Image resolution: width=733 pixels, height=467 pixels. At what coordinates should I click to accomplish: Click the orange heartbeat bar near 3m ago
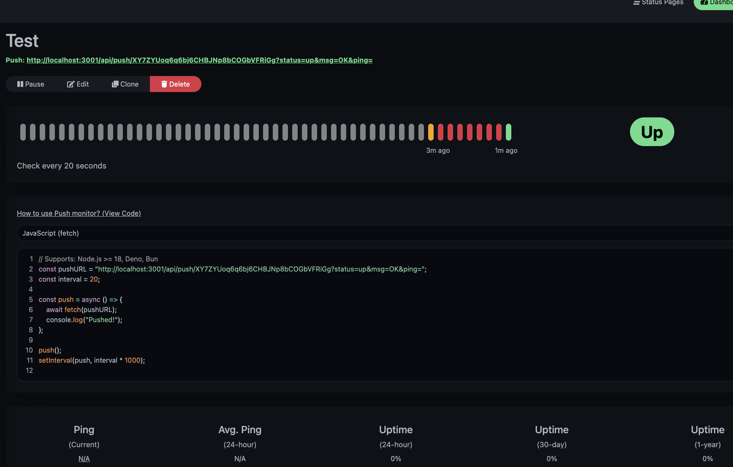pyautogui.click(x=430, y=131)
